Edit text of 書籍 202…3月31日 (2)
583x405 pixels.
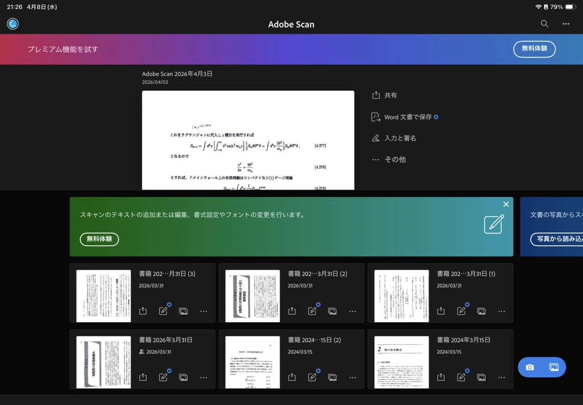coord(312,311)
